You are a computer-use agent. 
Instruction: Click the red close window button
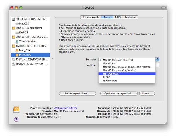tap(12, 8)
